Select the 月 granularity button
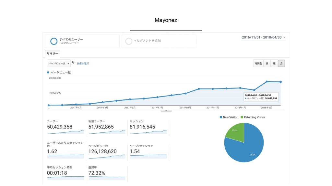Screen dimensions: 332x186 click(281, 64)
